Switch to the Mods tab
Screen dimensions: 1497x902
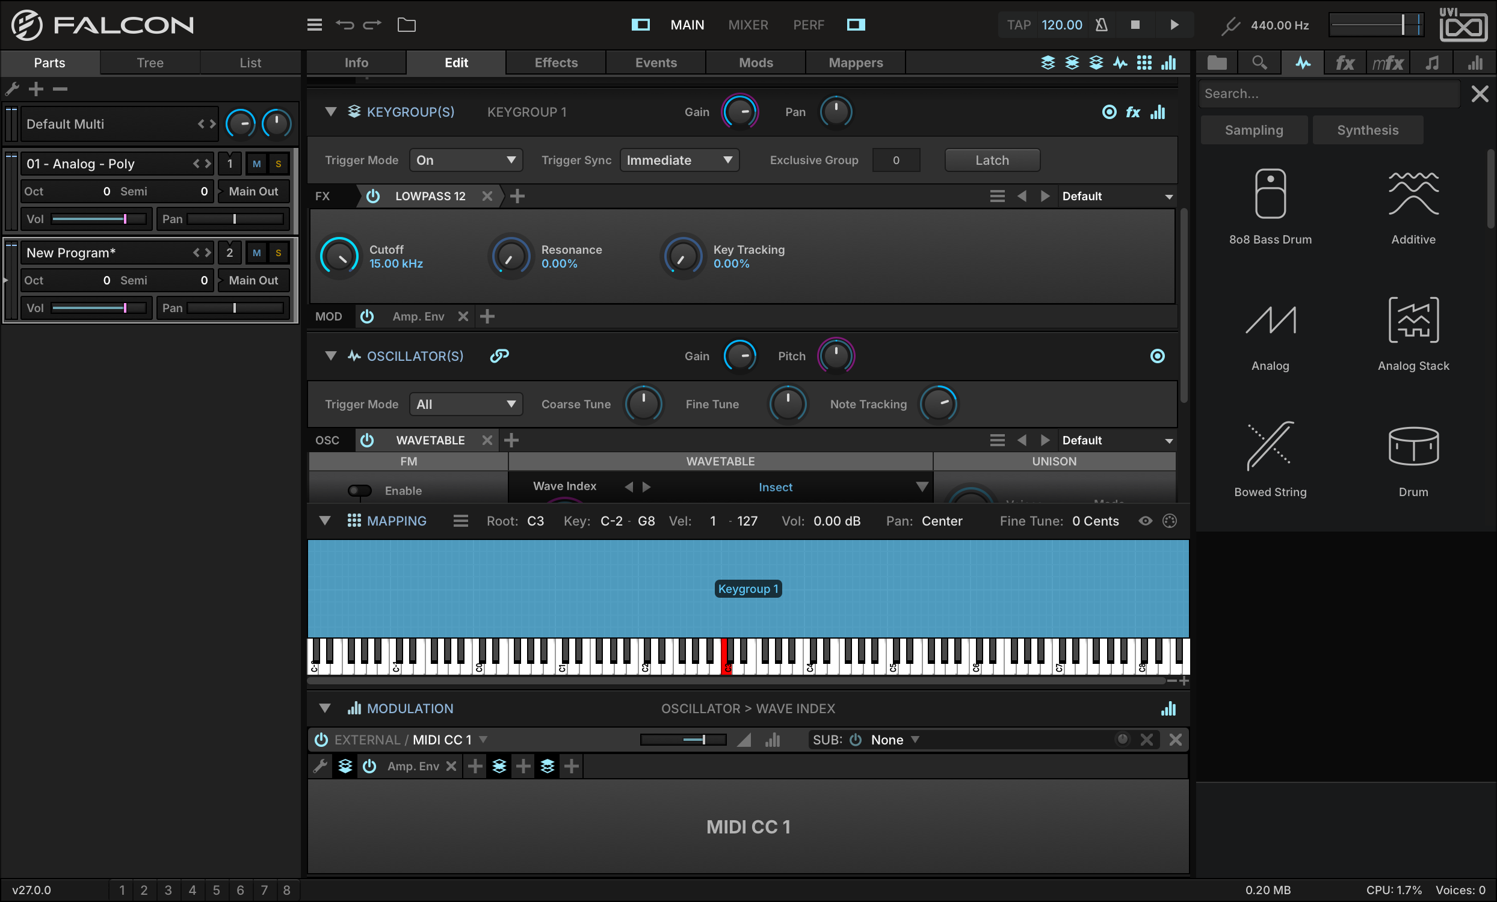point(756,63)
